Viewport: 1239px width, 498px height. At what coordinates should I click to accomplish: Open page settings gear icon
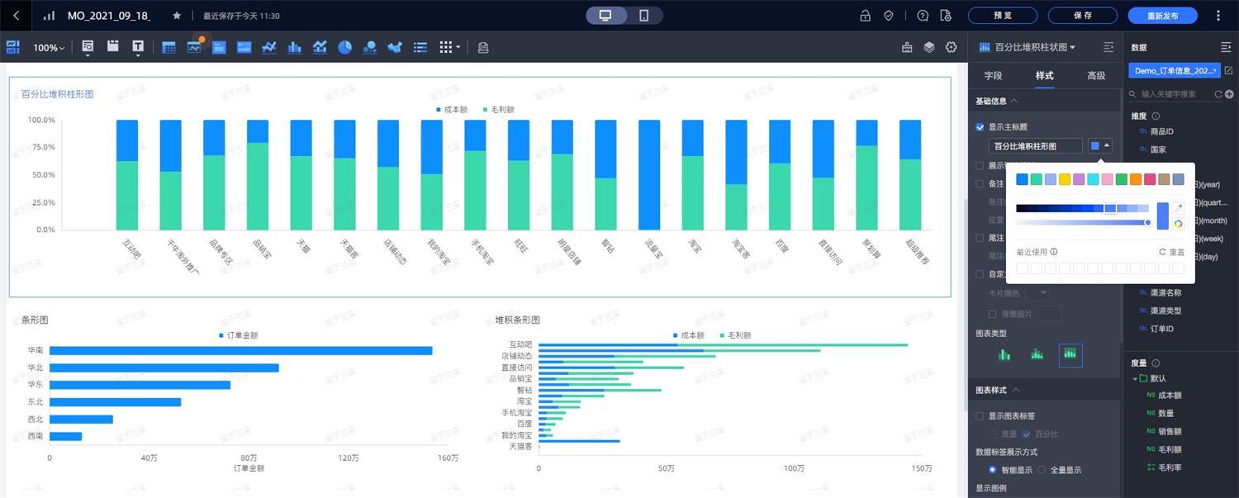[951, 48]
